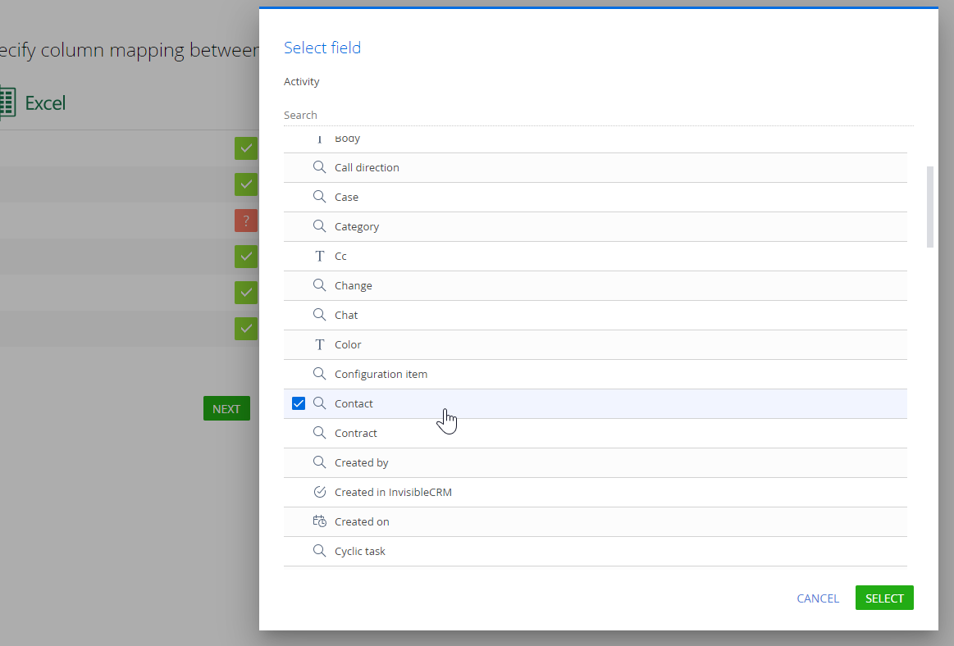
Task: Click the boolean check icon beside Created in InvisibleCRM
Action: pos(319,492)
